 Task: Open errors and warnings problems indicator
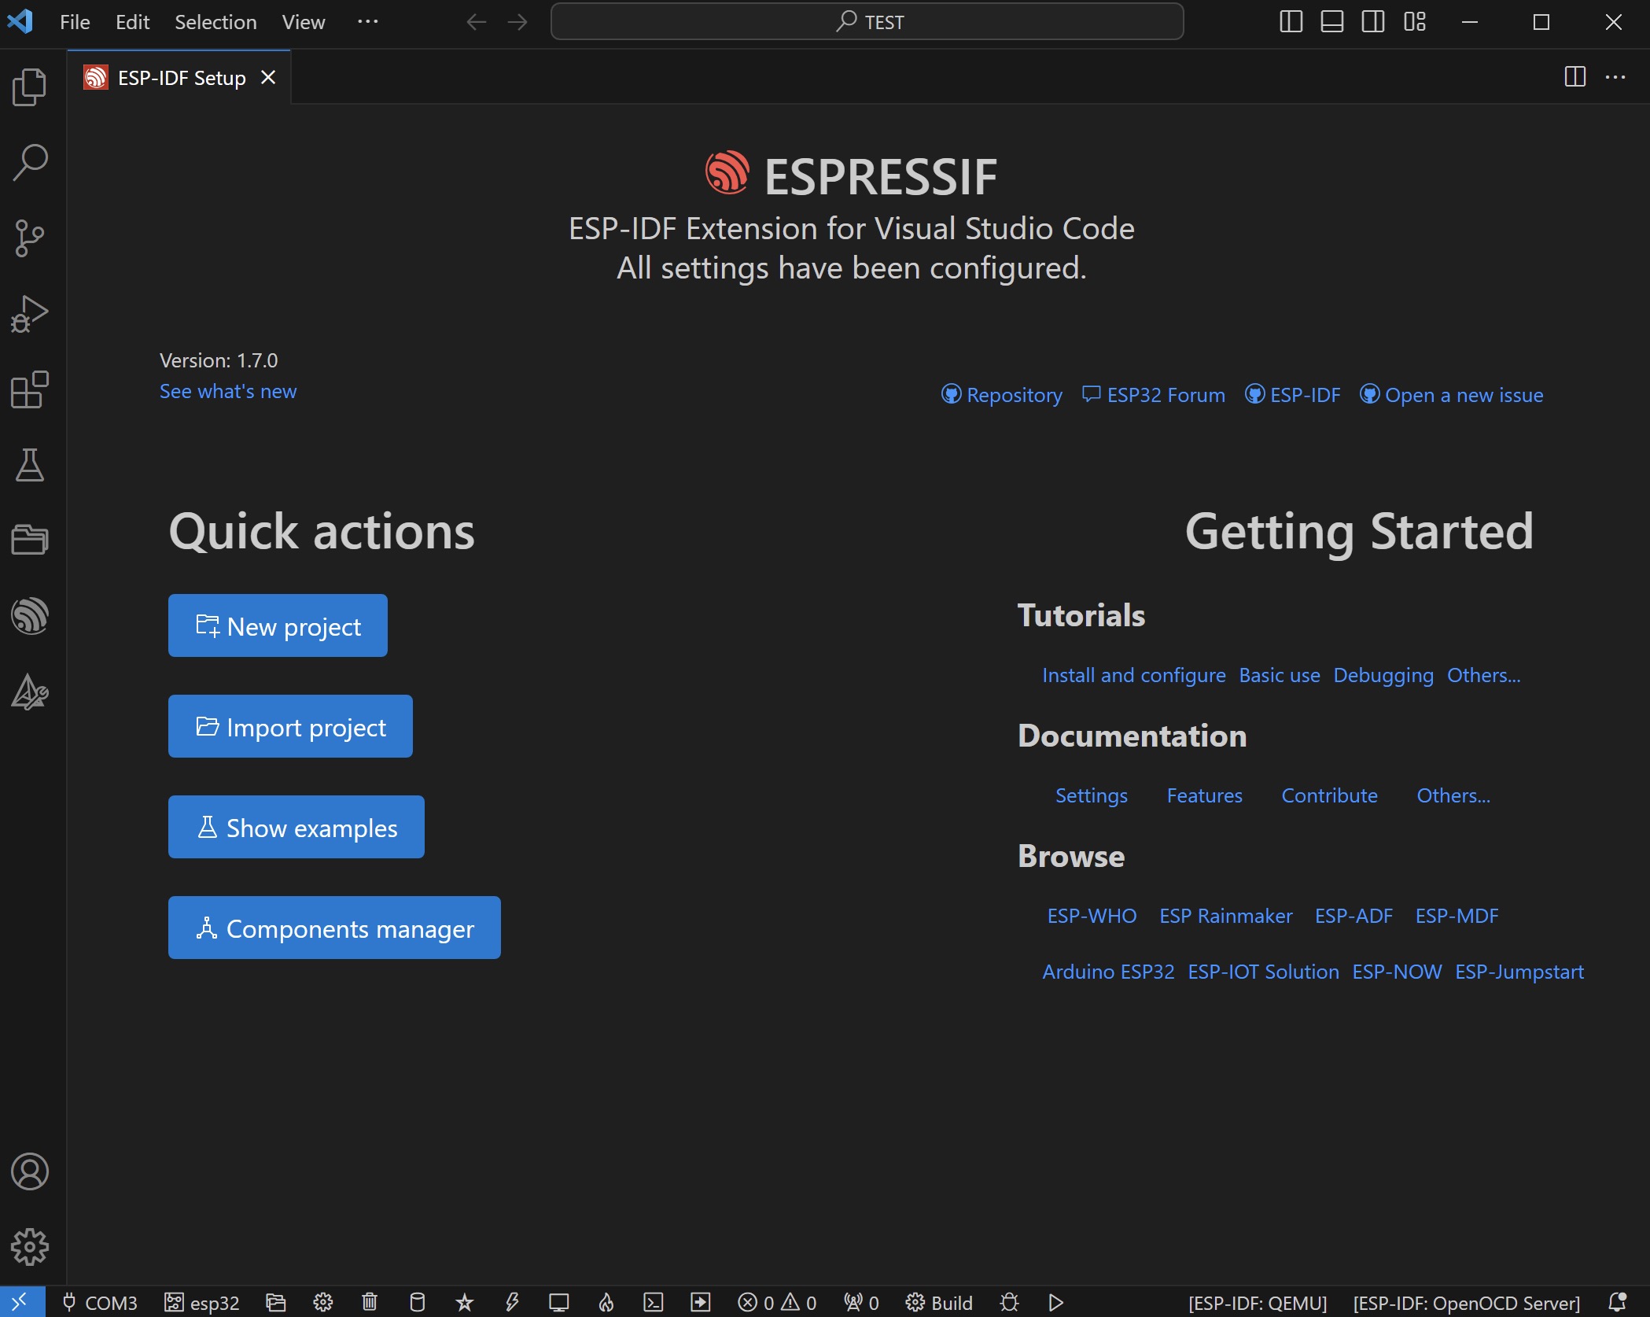pyautogui.click(x=777, y=1303)
